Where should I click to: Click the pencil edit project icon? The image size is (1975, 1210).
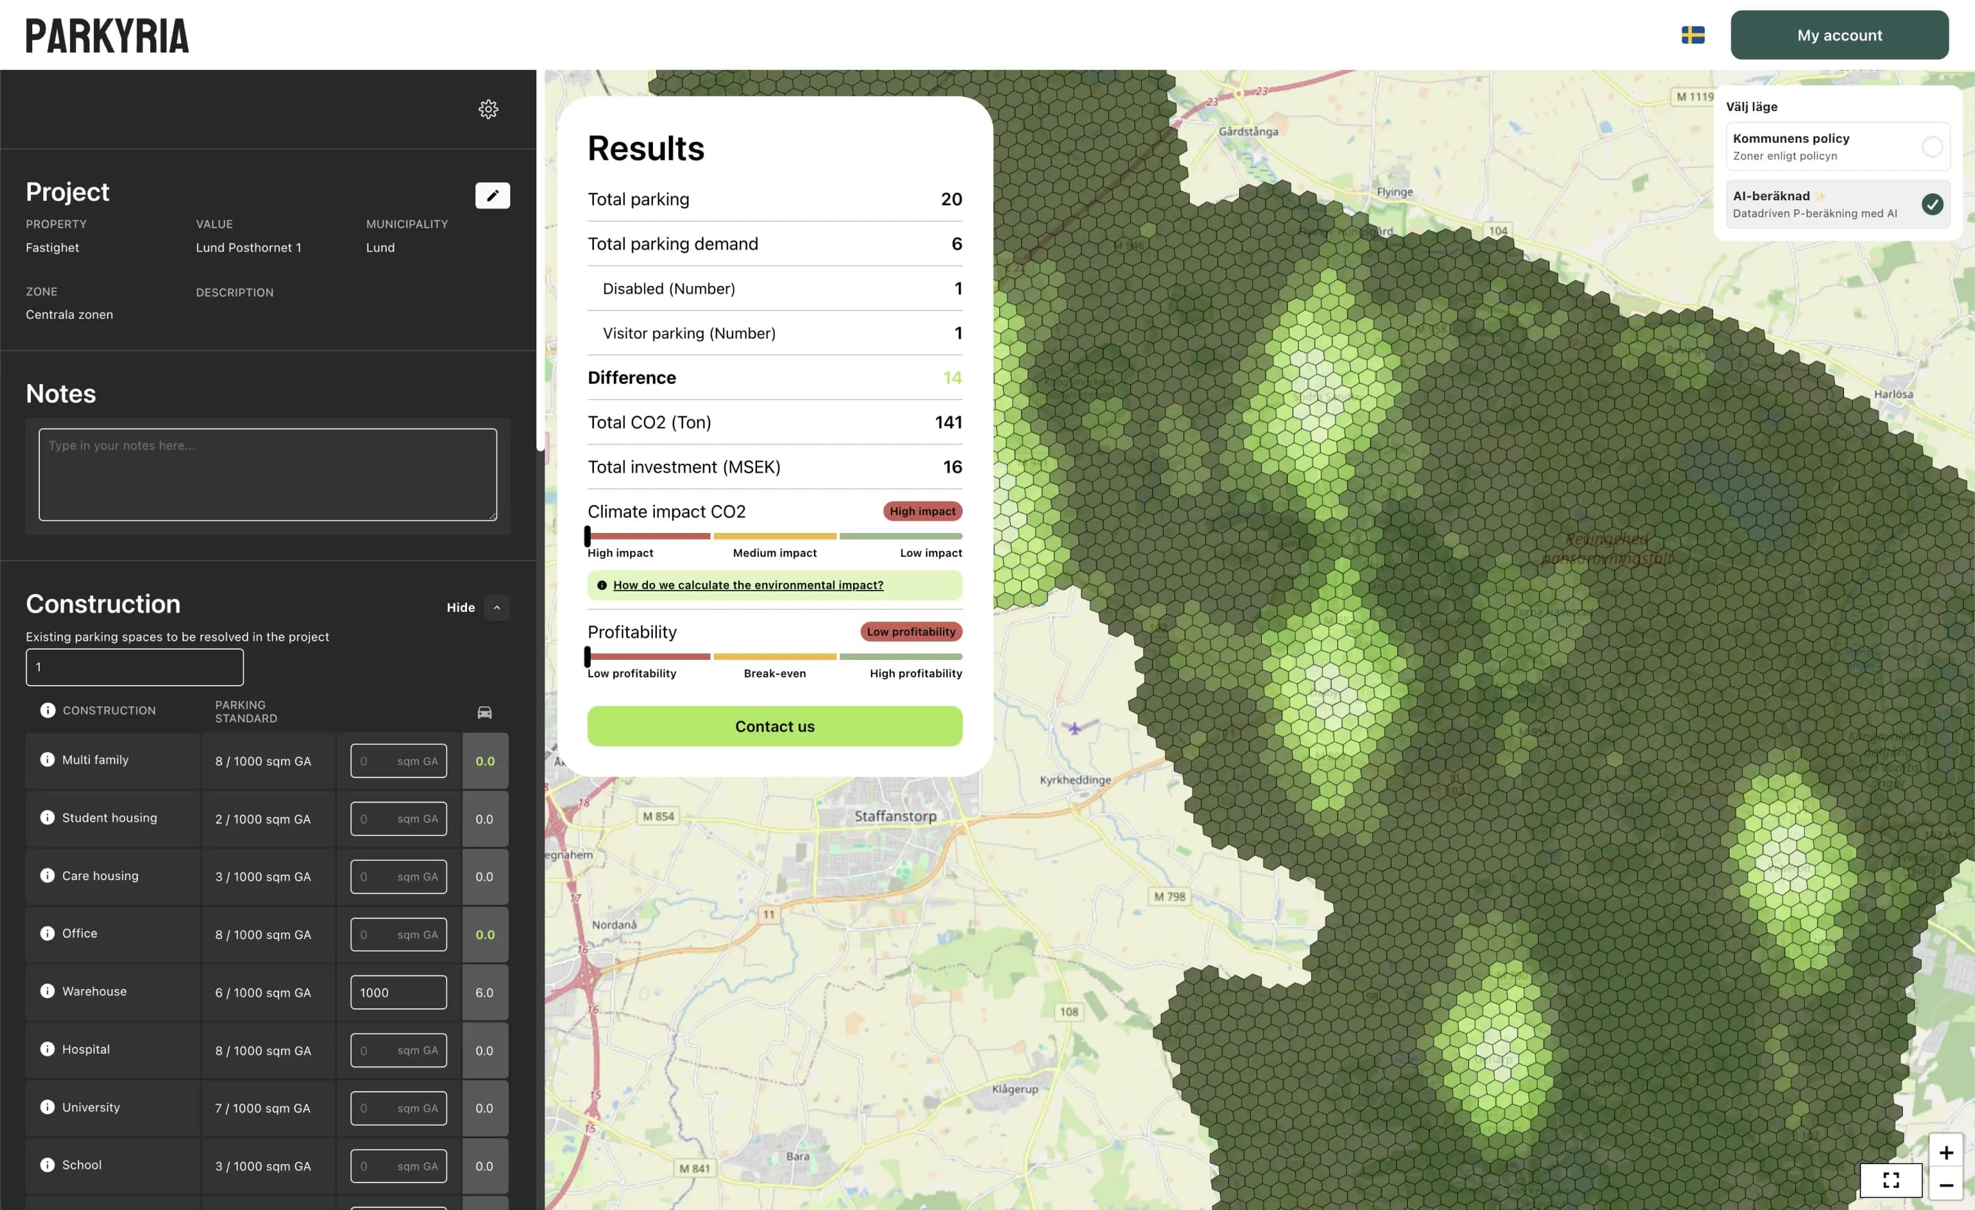[x=492, y=195]
